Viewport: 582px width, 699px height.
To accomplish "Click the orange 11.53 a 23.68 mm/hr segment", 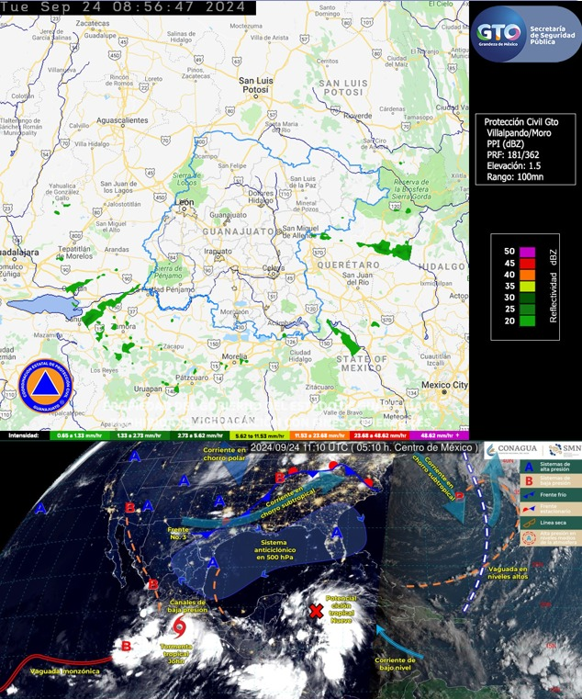I will pyautogui.click(x=320, y=435).
